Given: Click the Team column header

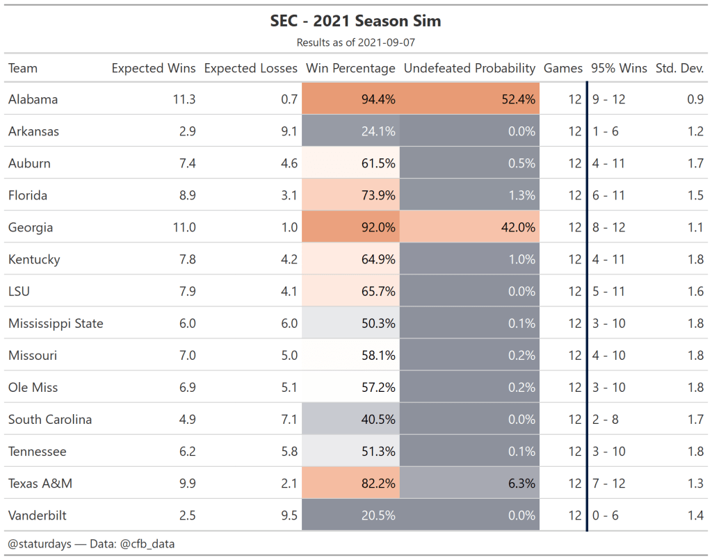Looking at the screenshot, I should [x=23, y=68].
